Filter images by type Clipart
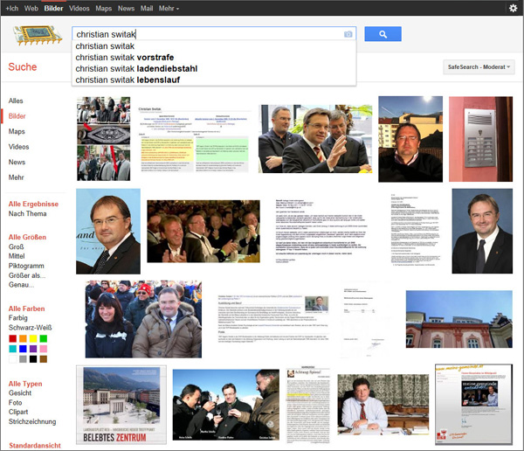The width and height of the screenshot is (524, 451). (x=18, y=413)
